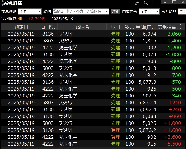Click price 6,083 in サンリオ row

(149, 116)
